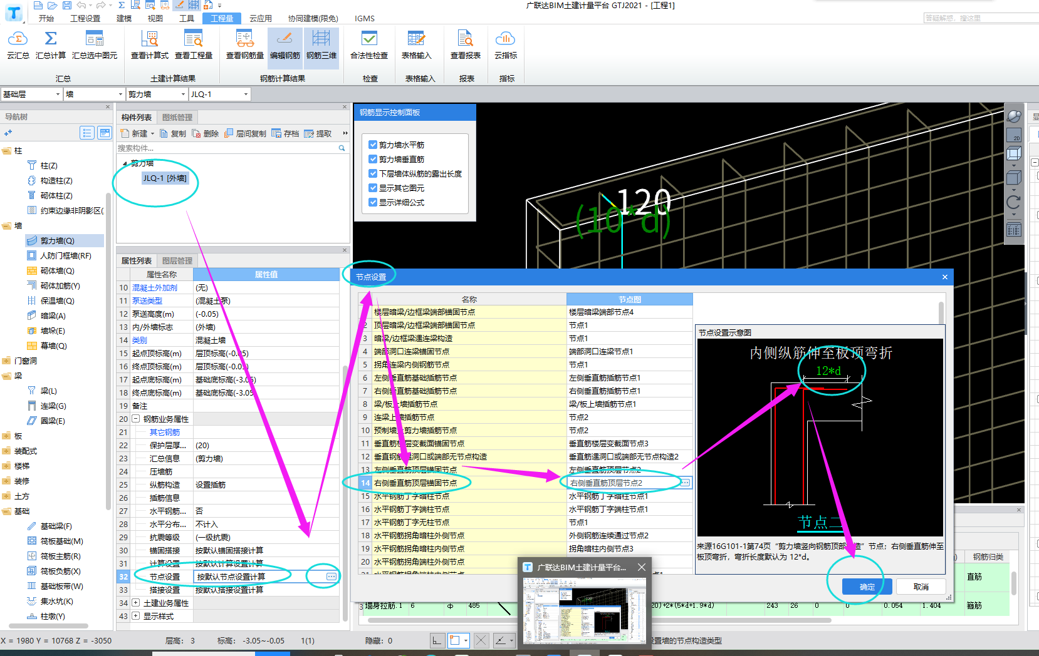Click the 其它钢筋 property link

(165, 432)
